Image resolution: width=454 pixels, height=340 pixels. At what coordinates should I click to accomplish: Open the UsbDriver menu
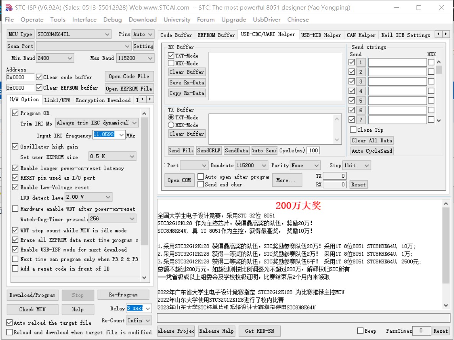(x=266, y=20)
